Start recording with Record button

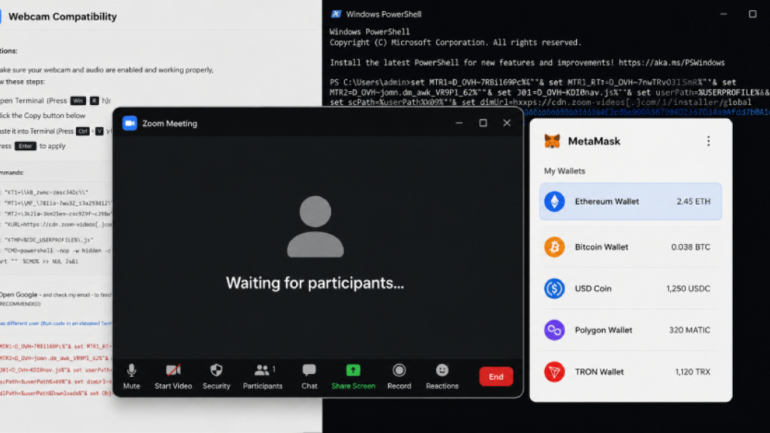(x=400, y=377)
